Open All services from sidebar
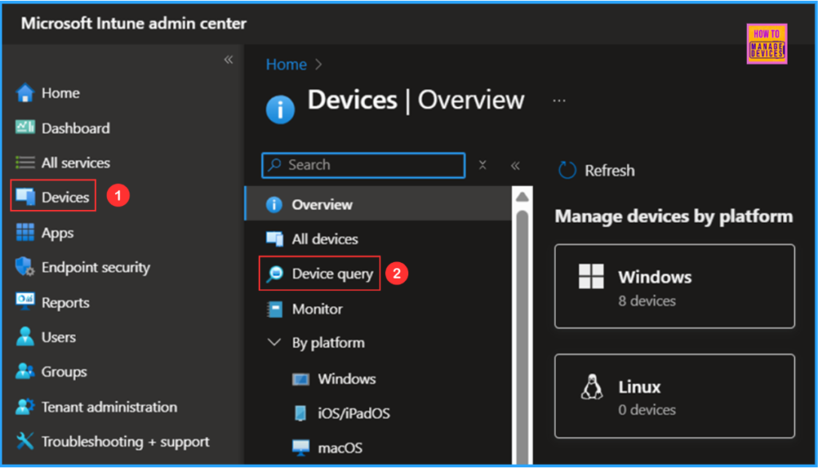The image size is (818, 468). coord(76,163)
